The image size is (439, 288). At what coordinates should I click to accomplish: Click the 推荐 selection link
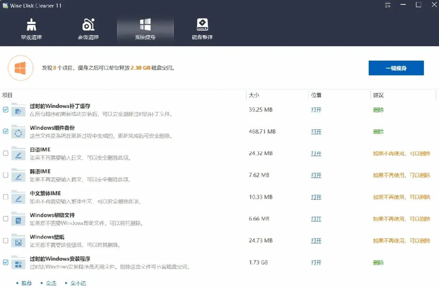pyautogui.click(x=26, y=283)
